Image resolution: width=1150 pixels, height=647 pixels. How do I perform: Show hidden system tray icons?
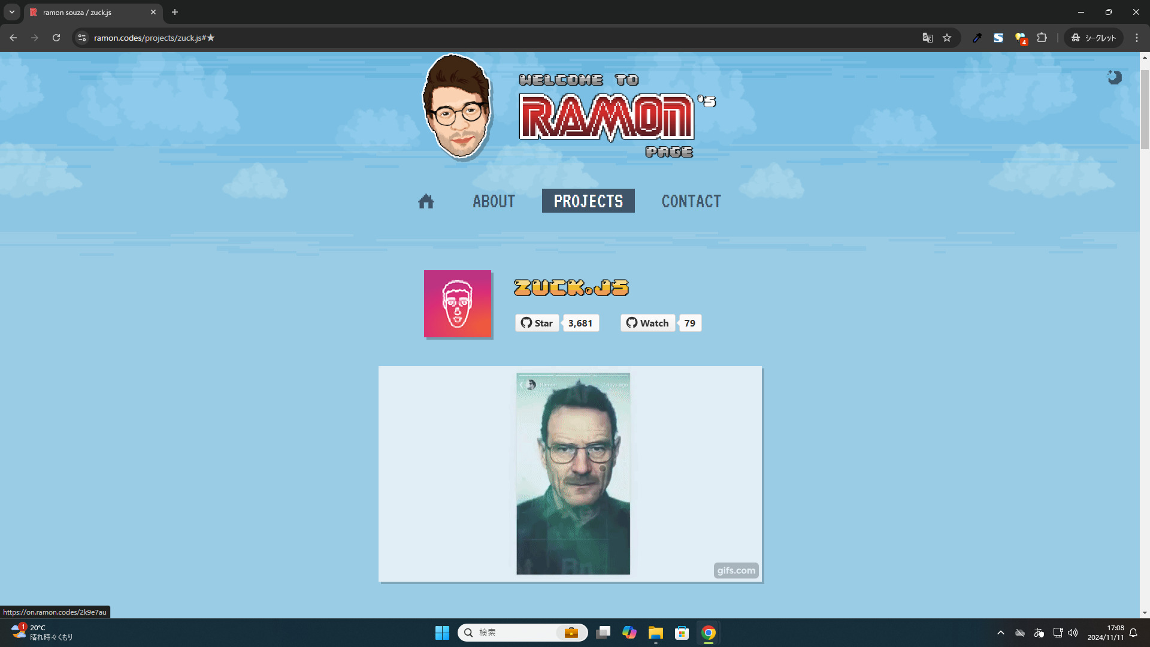point(1000,633)
